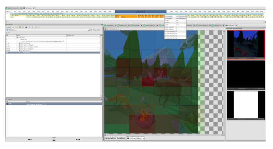Expand the Depth-only Pass tree item
The height and width of the screenshot is (149, 273).
point(19,44)
